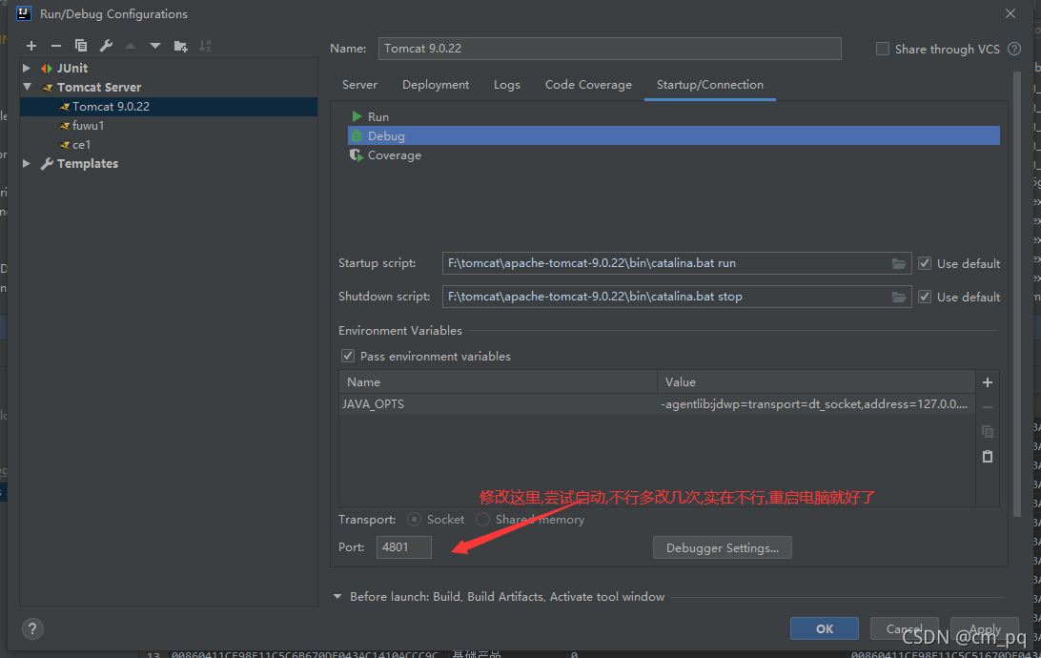Select the Startup/Connection tab
The image size is (1041, 658).
(x=709, y=85)
